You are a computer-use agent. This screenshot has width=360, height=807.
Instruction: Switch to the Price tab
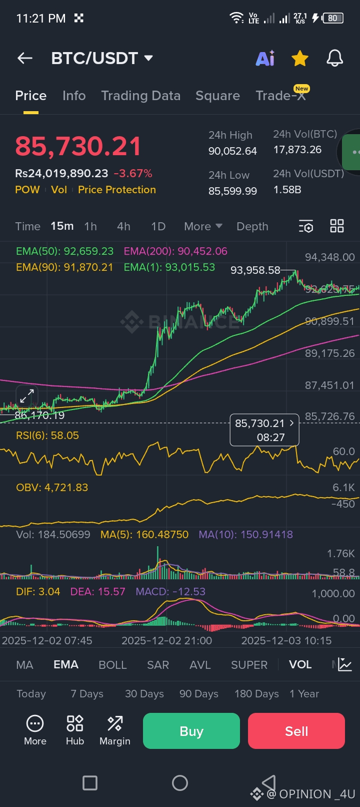(x=31, y=96)
